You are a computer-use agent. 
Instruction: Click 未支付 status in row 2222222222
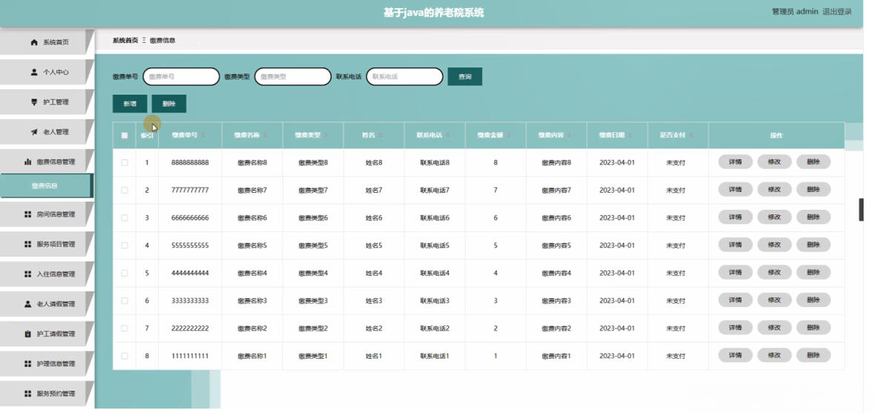click(676, 328)
